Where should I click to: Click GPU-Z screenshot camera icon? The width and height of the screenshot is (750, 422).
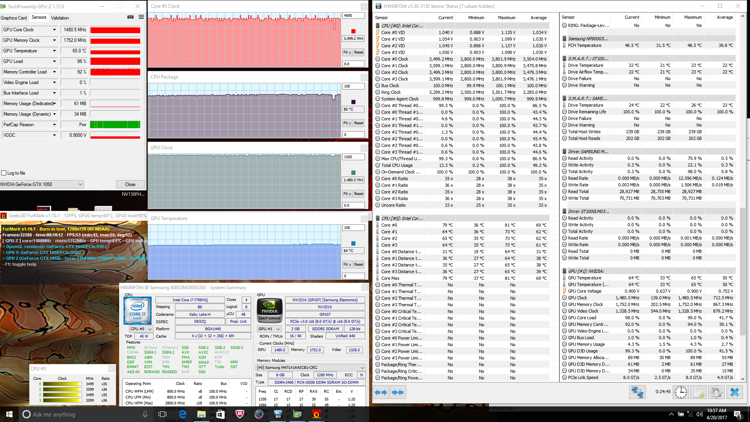pyautogui.click(x=130, y=17)
